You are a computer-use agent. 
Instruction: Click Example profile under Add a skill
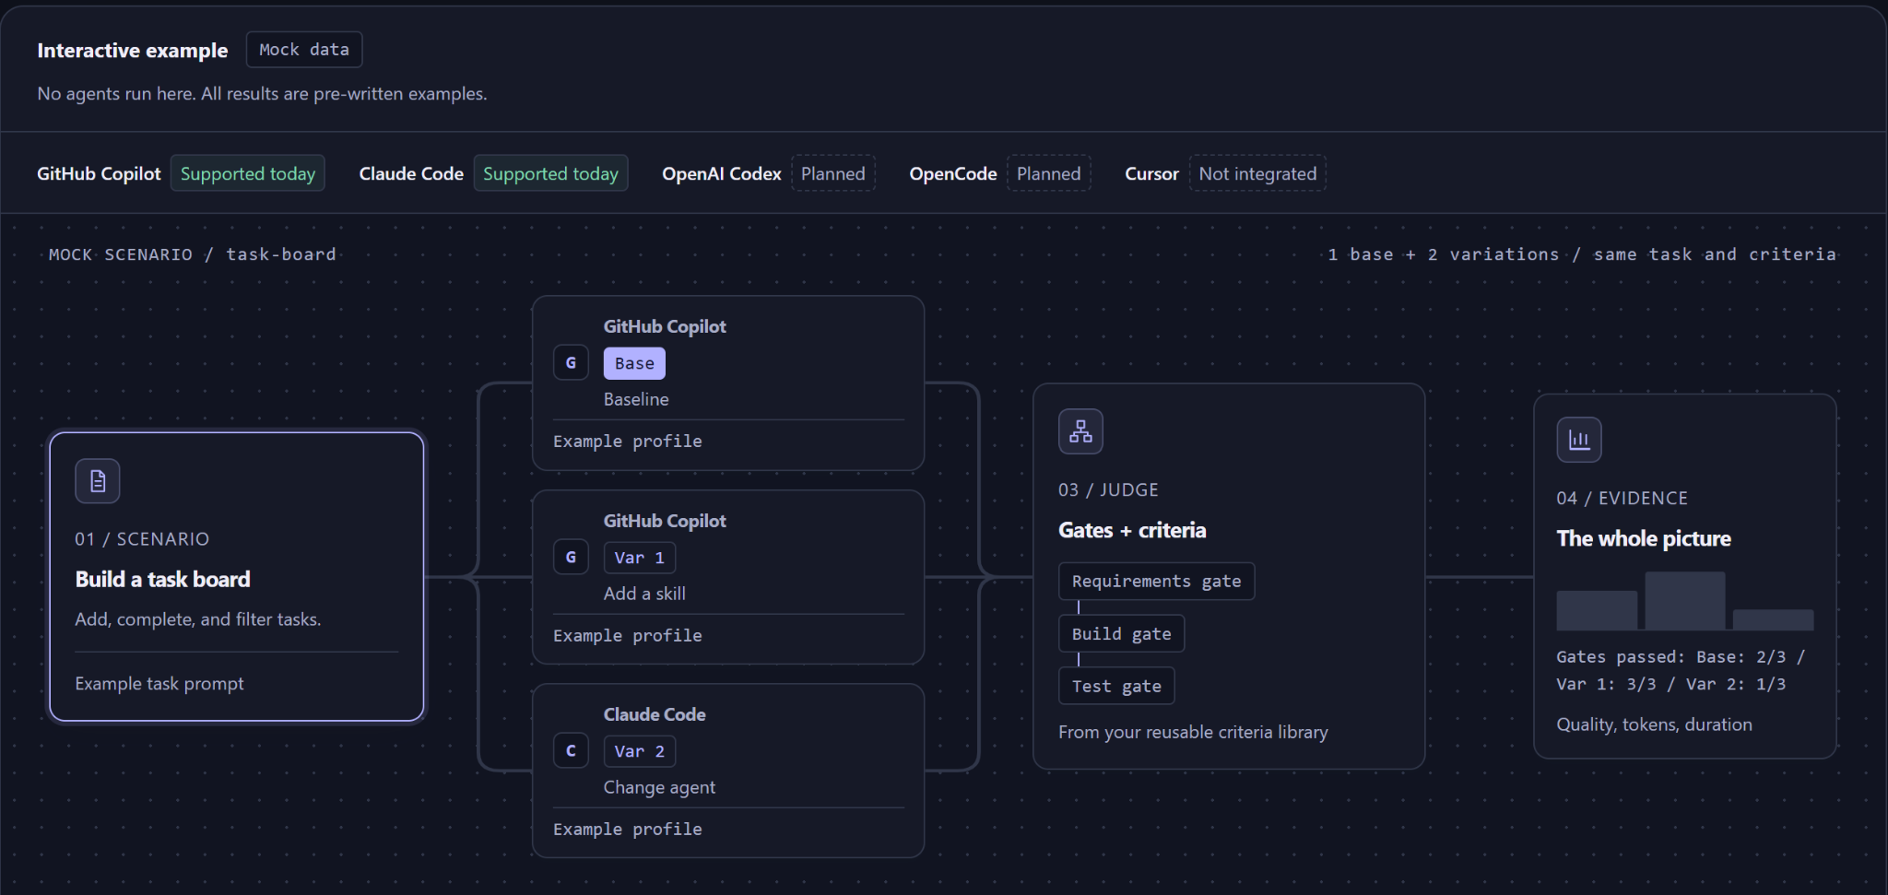pos(628,636)
